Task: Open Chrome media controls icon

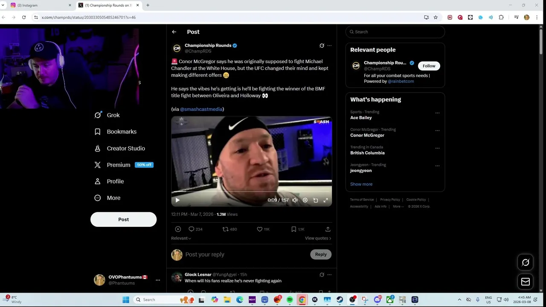Action: 516,17
